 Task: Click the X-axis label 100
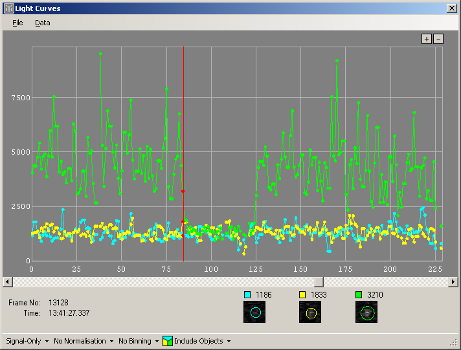pos(211,269)
